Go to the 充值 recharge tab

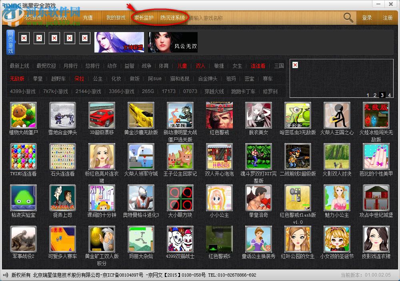[88, 18]
